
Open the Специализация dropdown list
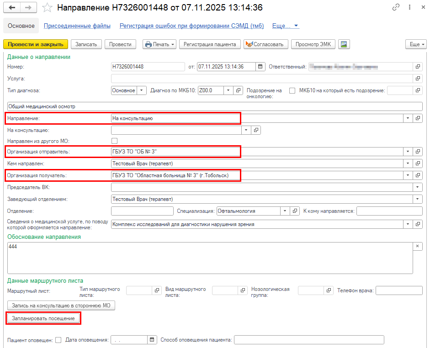pos(285,211)
